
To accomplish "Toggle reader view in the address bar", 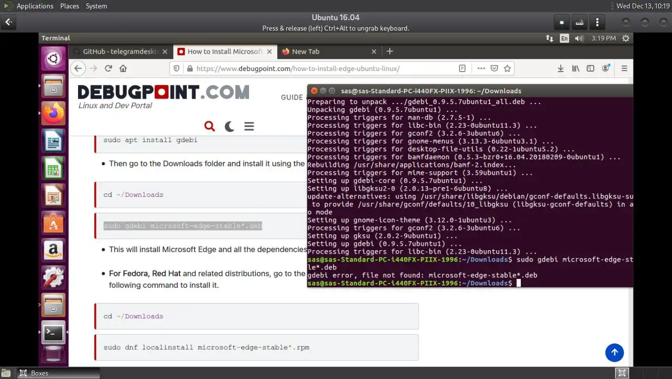I will pos(462,69).
